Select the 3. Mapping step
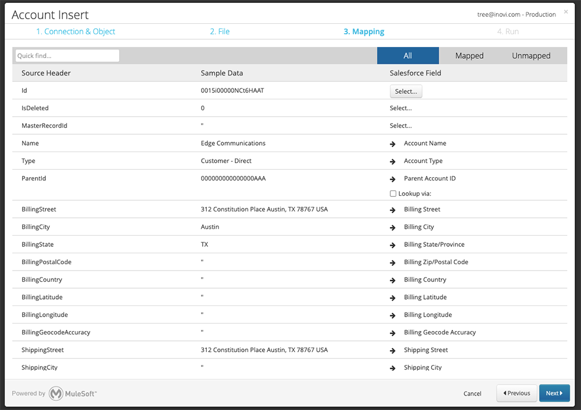The width and height of the screenshot is (581, 410). pos(364,31)
